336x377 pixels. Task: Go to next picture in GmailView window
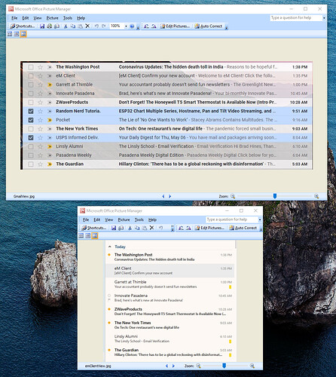170,196
